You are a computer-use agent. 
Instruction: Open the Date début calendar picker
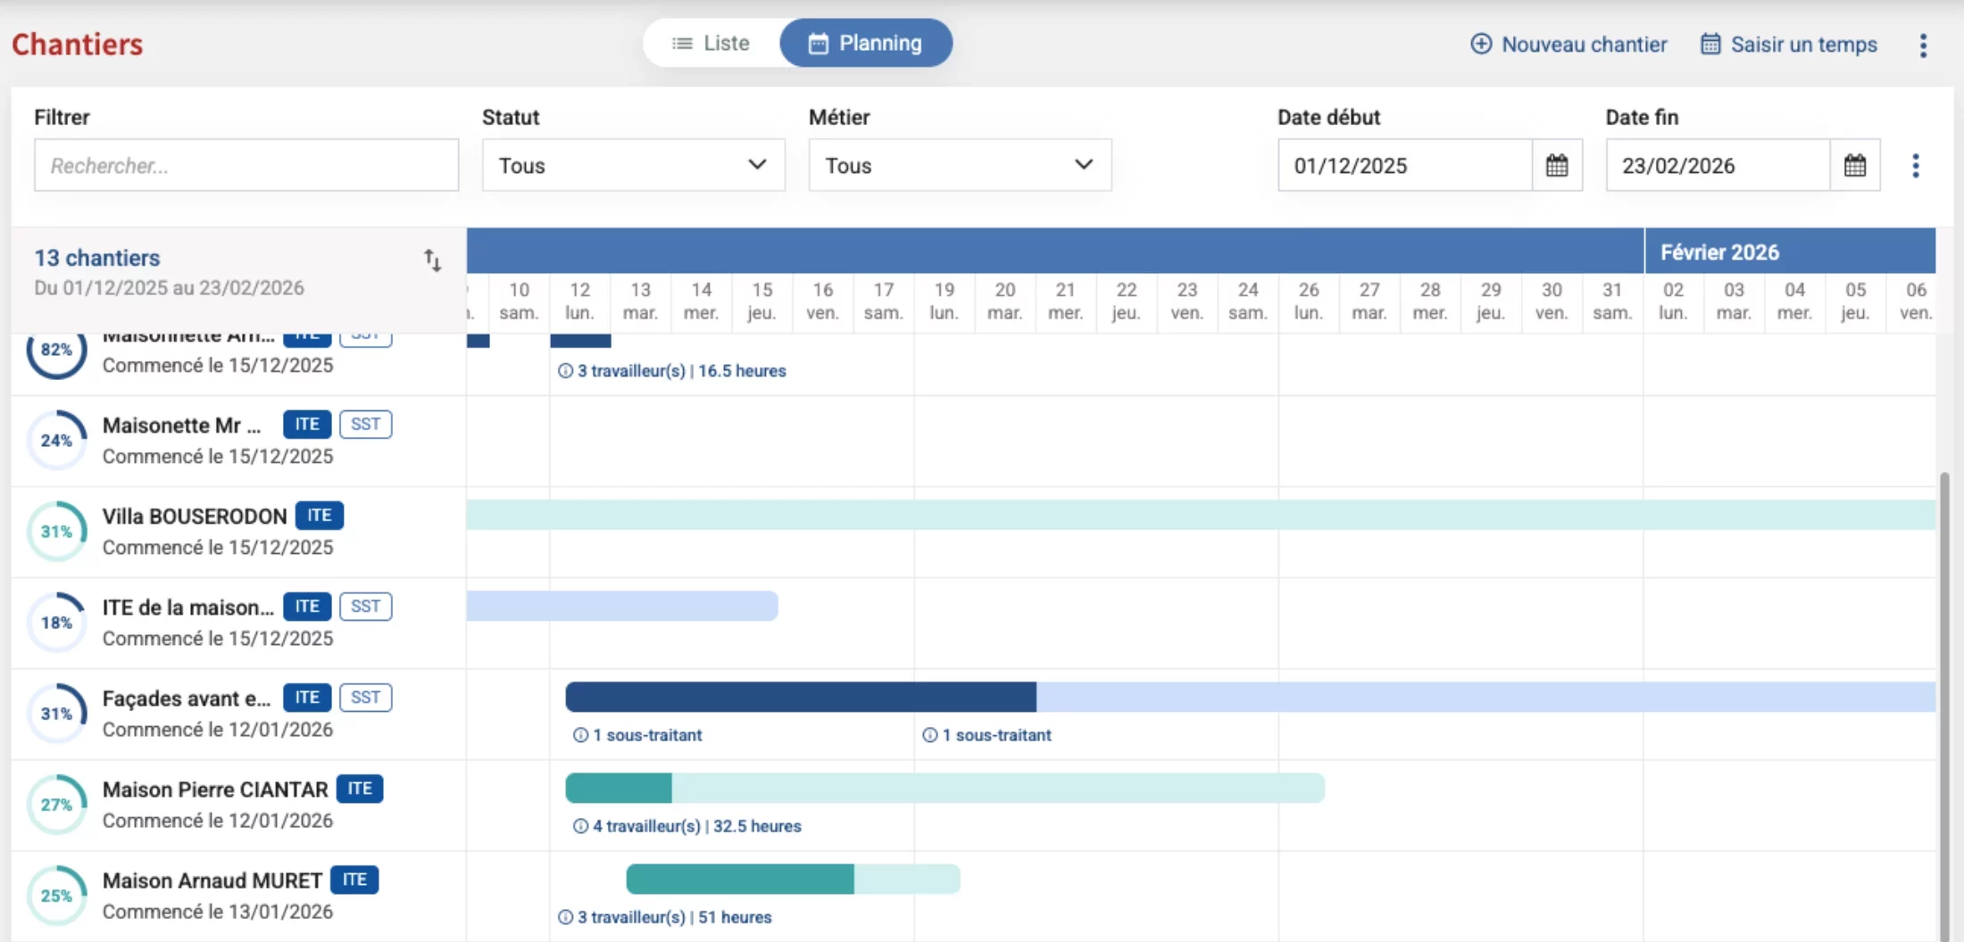1556,165
